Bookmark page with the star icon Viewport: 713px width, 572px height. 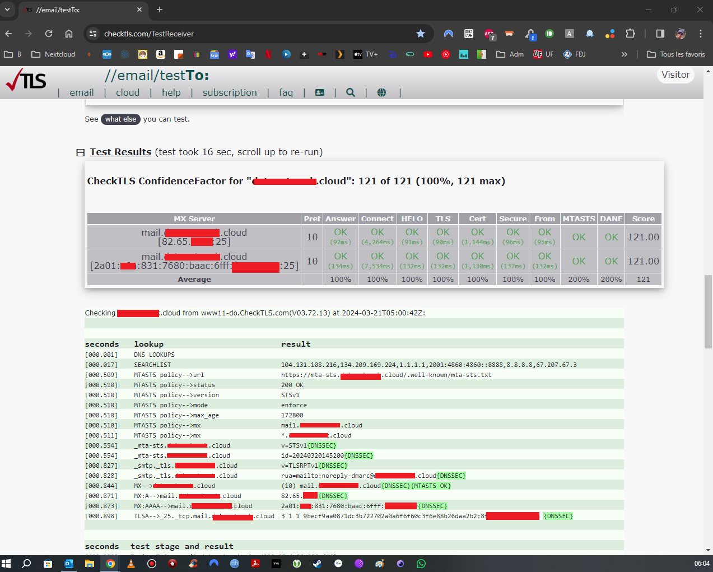pos(421,34)
